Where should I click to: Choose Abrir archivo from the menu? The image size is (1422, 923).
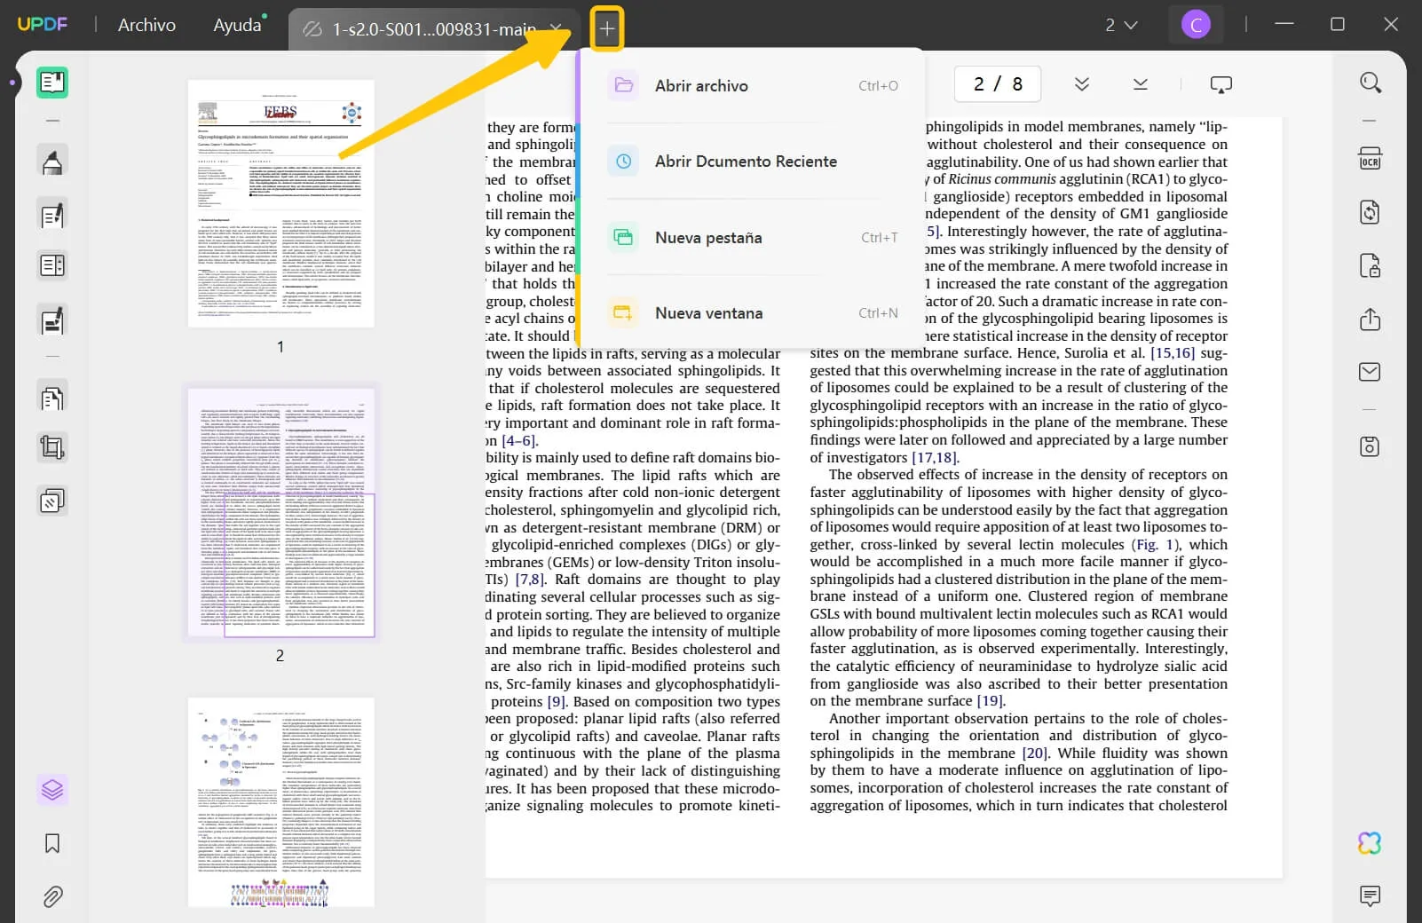(753, 86)
